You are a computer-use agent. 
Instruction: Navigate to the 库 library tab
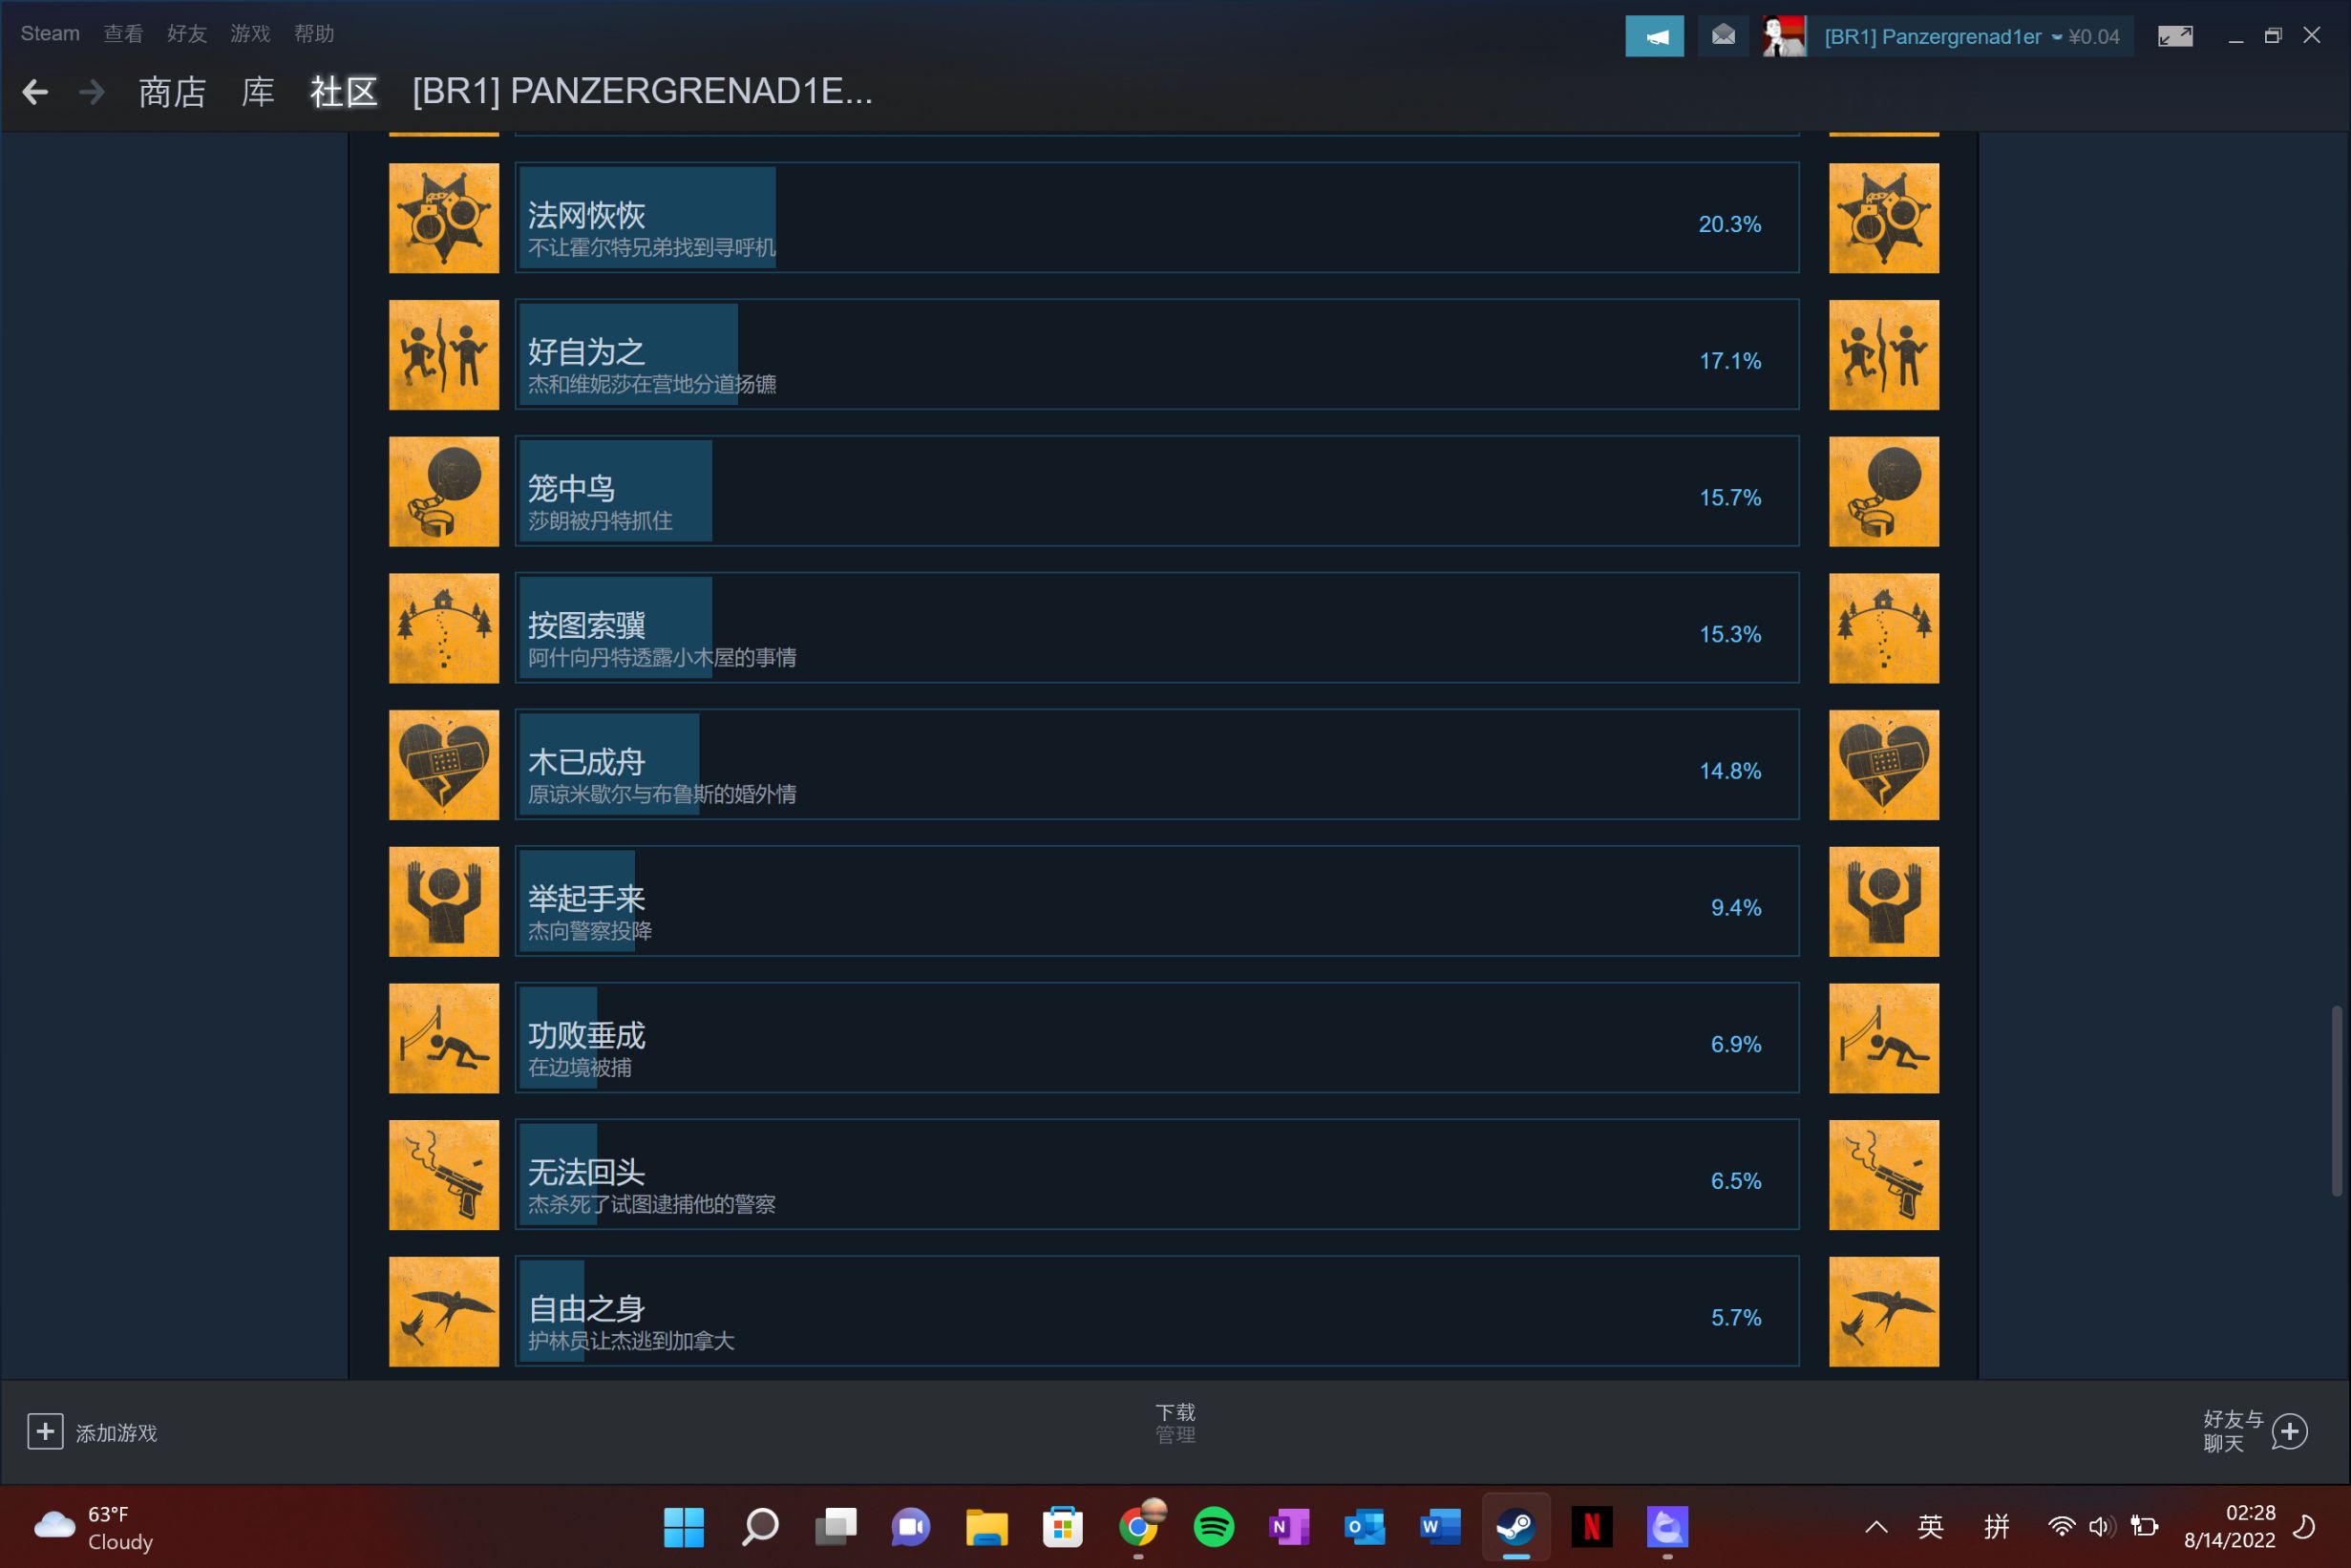pos(259,91)
